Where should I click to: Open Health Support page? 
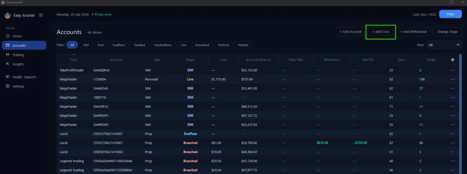(x=24, y=77)
